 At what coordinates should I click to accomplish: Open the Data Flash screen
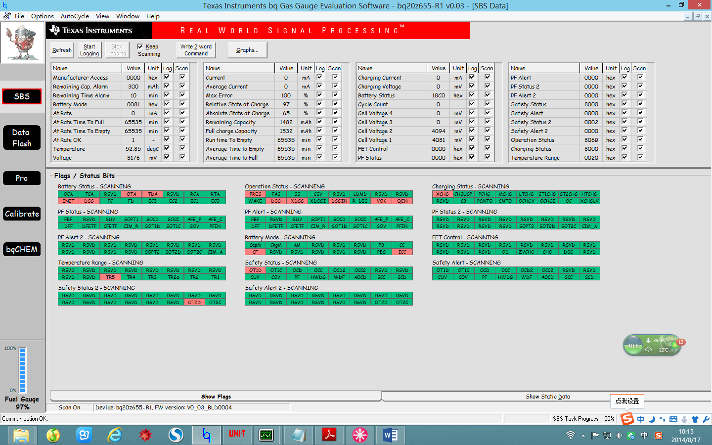(22, 138)
